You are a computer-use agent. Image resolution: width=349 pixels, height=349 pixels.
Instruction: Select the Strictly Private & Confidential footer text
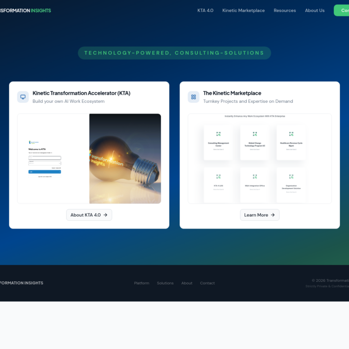pos(327,286)
